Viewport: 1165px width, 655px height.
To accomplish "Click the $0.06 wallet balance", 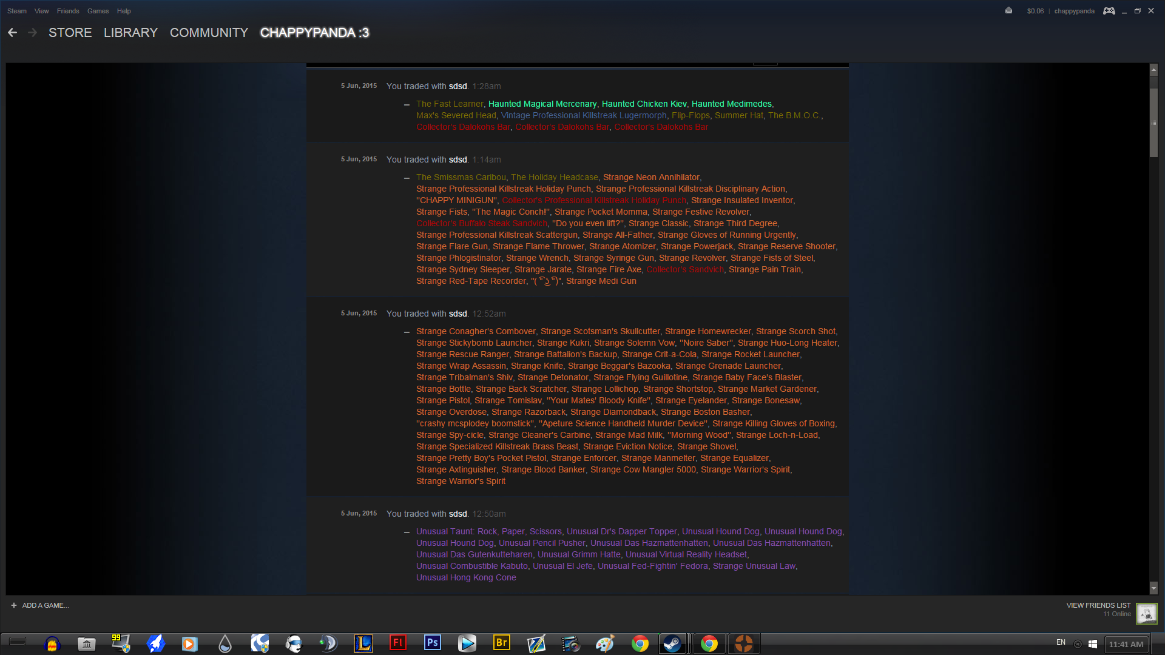I will [x=1035, y=11].
